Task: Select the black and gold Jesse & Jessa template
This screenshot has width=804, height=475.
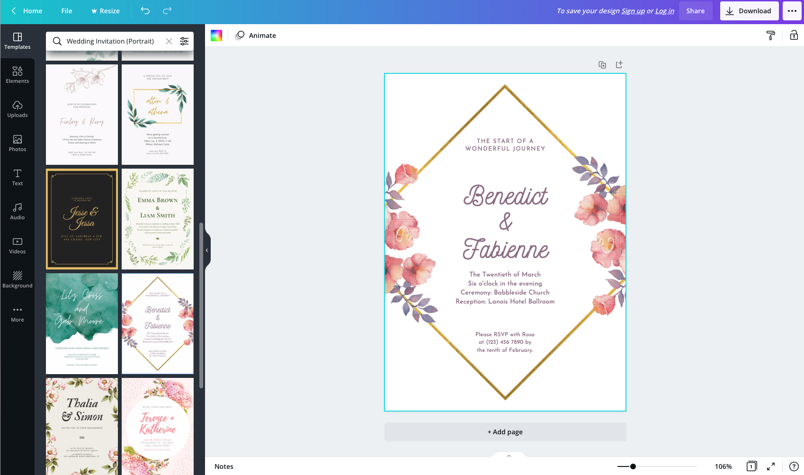Action: [x=82, y=219]
